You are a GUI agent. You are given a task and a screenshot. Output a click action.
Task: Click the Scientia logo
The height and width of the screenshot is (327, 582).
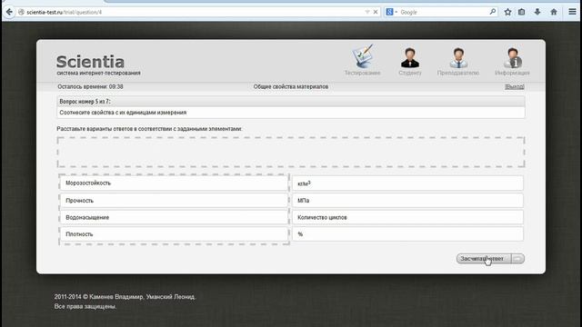click(x=90, y=62)
